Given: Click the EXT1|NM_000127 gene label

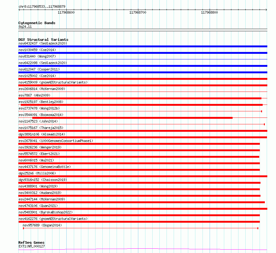Looking at the screenshot, I should pyautogui.click(x=32, y=246).
